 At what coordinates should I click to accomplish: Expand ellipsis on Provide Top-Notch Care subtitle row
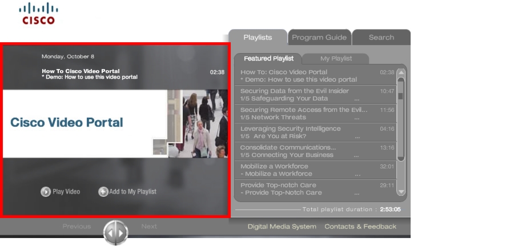point(357,193)
